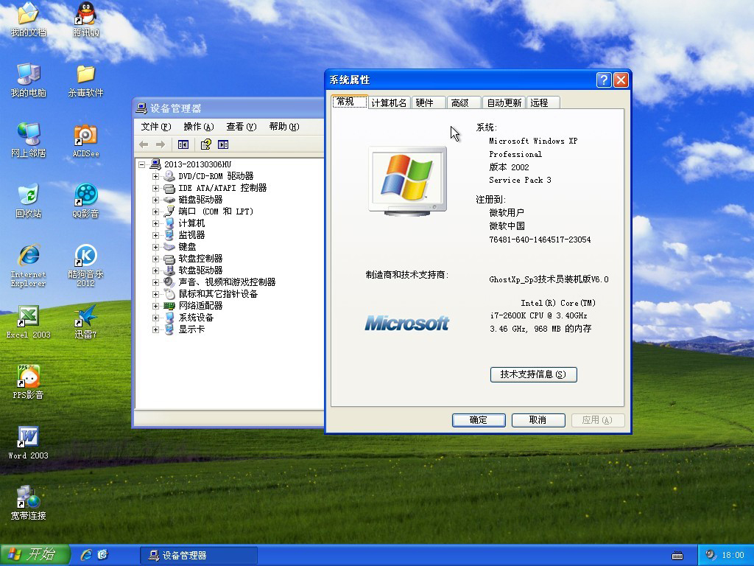This screenshot has width=754, height=566.
Task: Select 系统设备 in device tree
Action: click(196, 318)
